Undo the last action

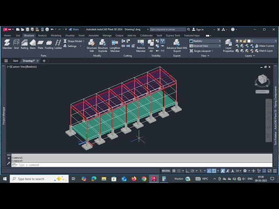point(52,29)
